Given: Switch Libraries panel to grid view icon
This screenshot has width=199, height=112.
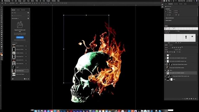Looking at the screenshot, I should tap(28, 18).
